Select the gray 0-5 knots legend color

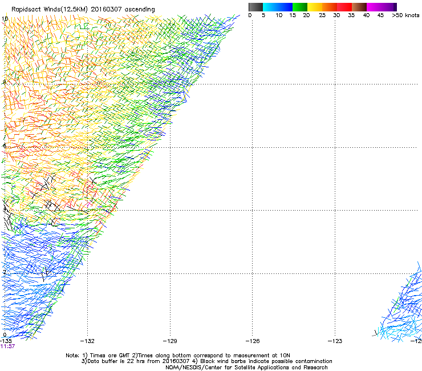255,7
